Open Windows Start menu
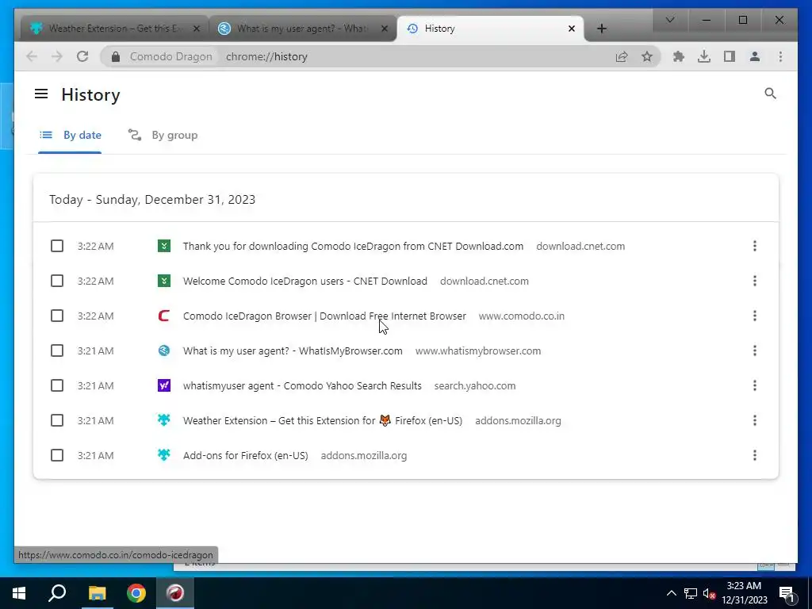Viewport: 812px width, 609px height. tap(19, 593)
